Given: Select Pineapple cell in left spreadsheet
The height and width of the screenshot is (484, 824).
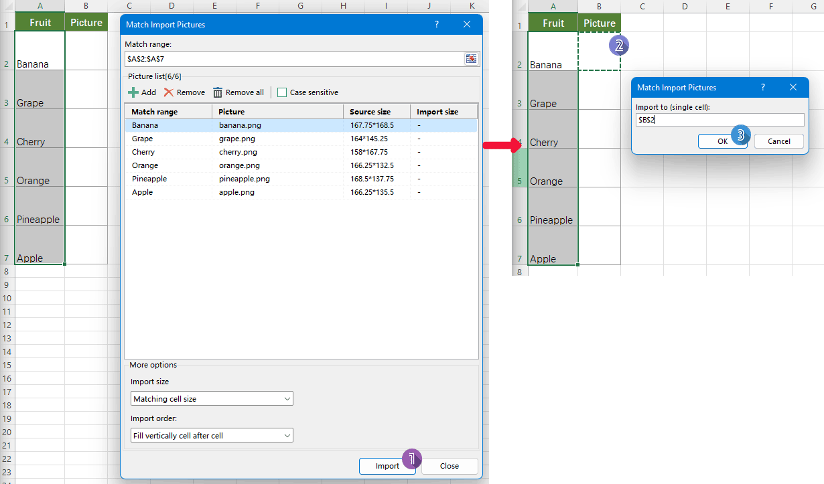Looking at the screenshot, I should pos(40,206).
